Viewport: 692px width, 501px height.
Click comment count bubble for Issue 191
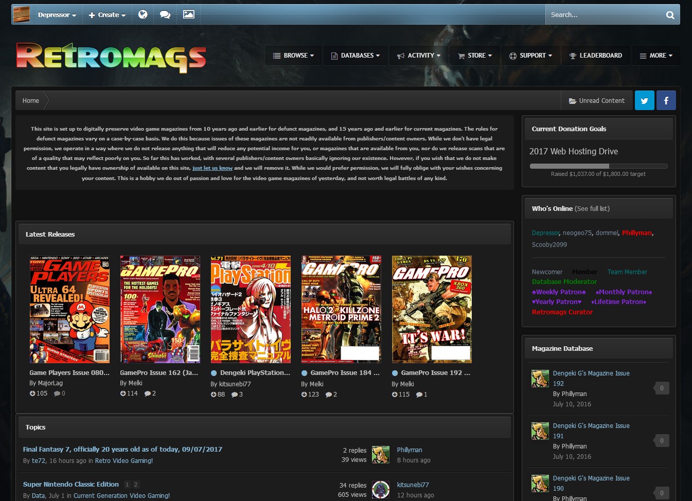(661, 441)
